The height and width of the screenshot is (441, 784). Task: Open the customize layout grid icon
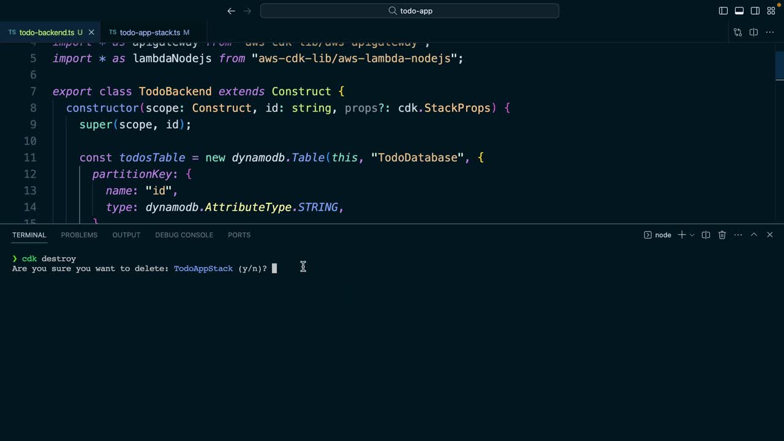(771, 11)
